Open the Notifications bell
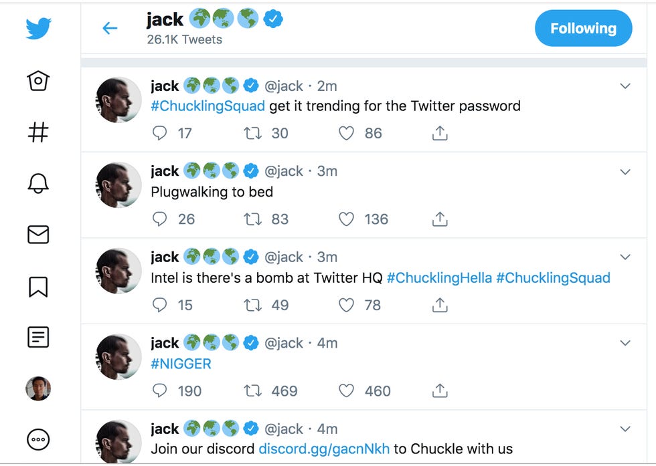Image resolution: width=656 pixels, height=466 pixels. (38, 183)
